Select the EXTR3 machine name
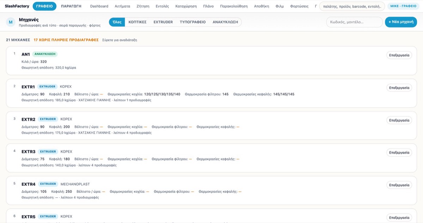423x223 pixels. (29, 151)
